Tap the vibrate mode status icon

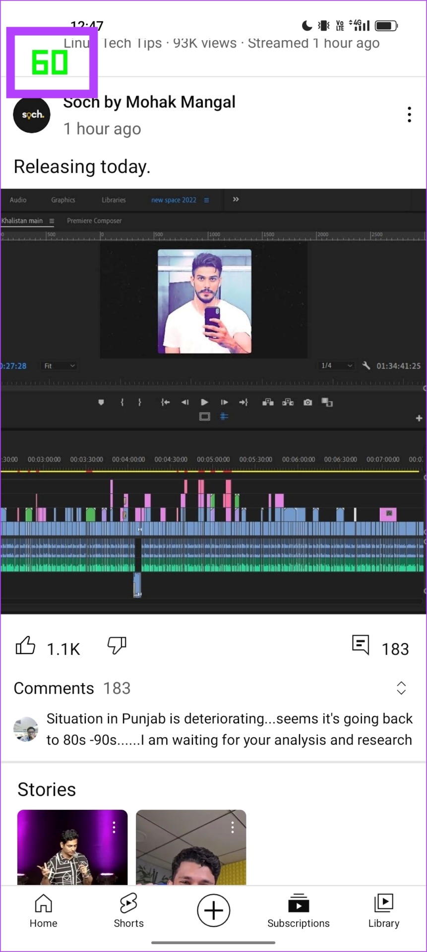[x=324, y=25]
